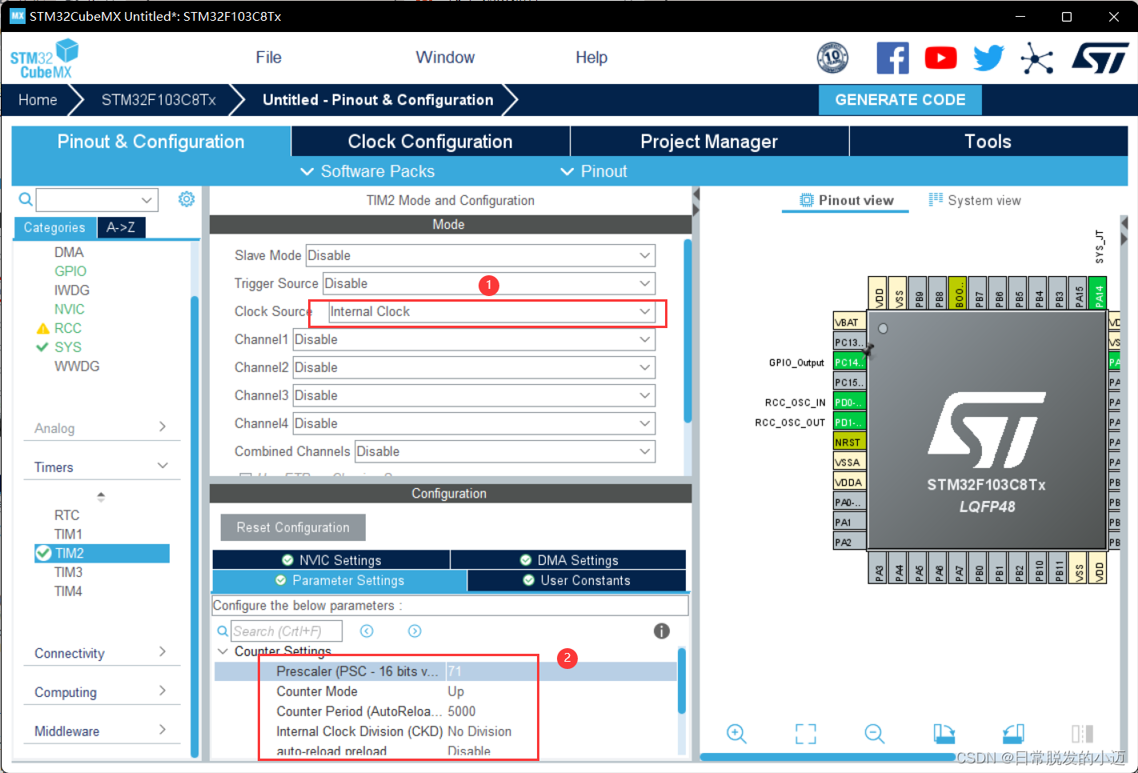Click the Reset Configuration button
The image size is (1138, 773).
click(293, 527)
